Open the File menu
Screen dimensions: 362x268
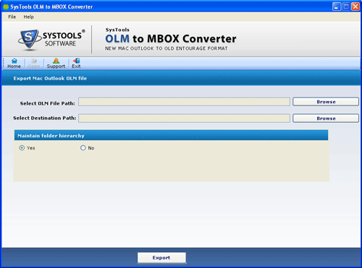pyautogui.click(x=12, y=17)
